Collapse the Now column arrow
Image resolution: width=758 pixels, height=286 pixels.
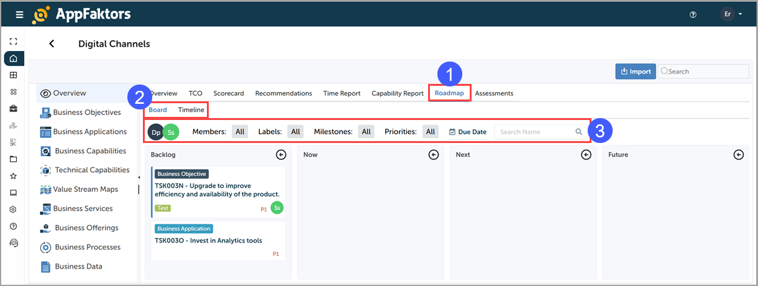[434, 155]
